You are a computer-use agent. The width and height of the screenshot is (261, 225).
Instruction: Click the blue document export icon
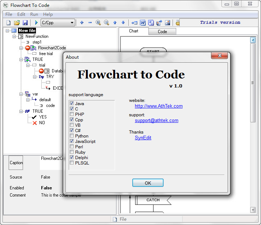[x=151, y=22]
